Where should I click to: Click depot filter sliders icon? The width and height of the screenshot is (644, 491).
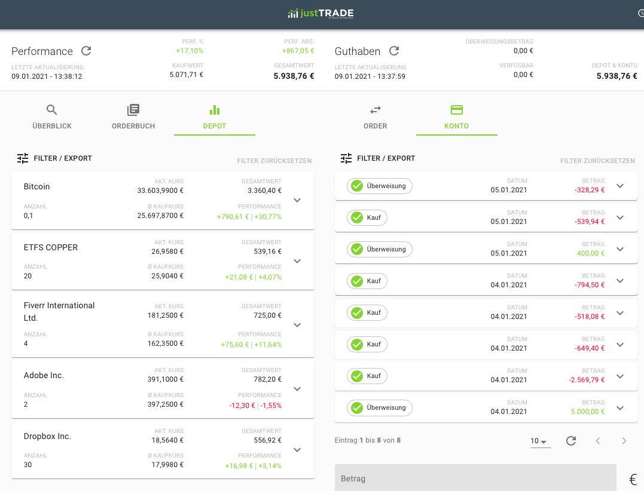coord(23,158)
